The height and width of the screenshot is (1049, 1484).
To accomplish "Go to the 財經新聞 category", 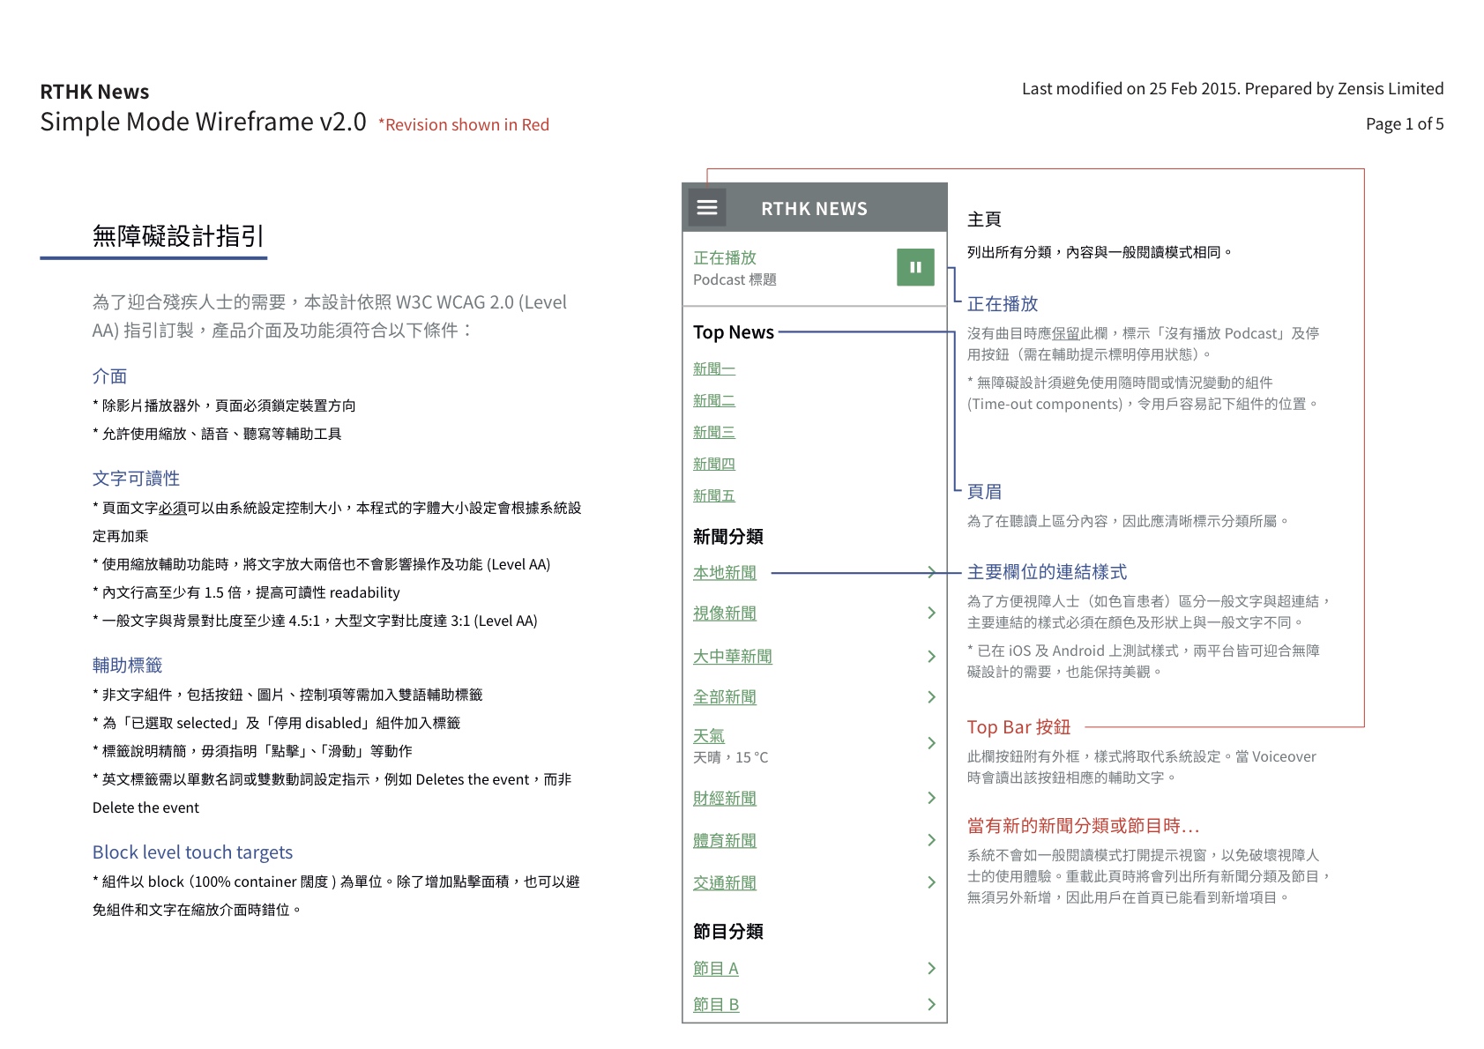I will [x=724, y=799].
